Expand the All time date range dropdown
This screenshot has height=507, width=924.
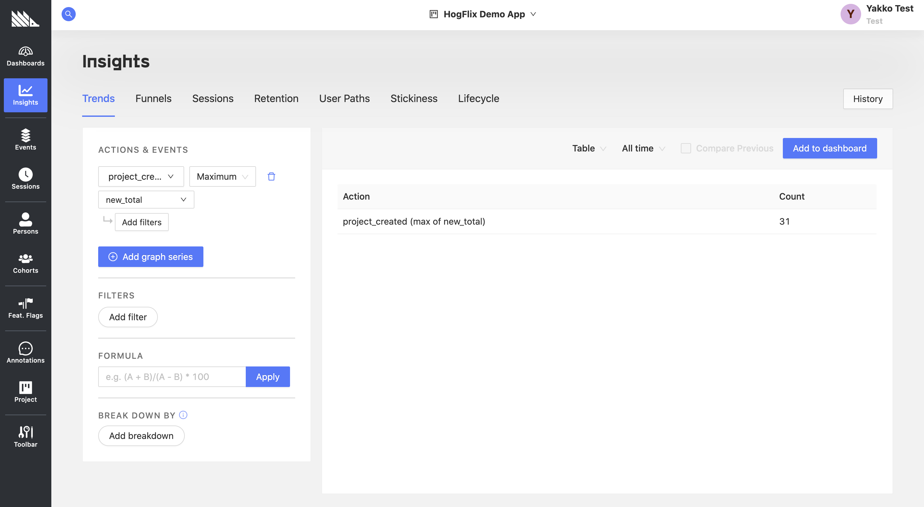[643, 148]
